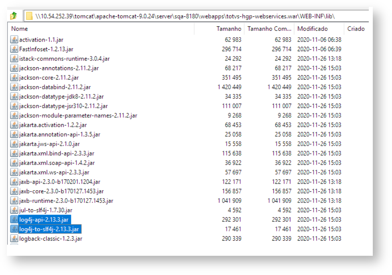The height and width of the screenshot is (275, 392).
Task: Select file jaxb-api-2.3.0-b170201.1204.jar
Action: 60,182
